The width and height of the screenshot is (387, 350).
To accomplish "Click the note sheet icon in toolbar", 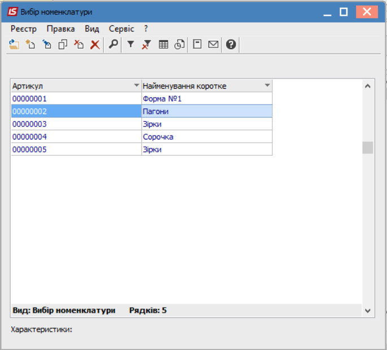I will [x=197, y=45].
